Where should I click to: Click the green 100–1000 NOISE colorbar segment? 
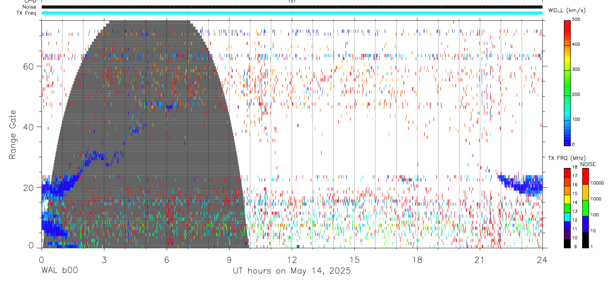tap(585, 208)
